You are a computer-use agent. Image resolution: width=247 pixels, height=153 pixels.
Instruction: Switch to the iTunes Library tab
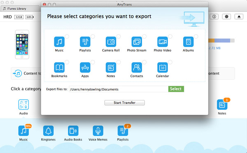click(20, 9)
